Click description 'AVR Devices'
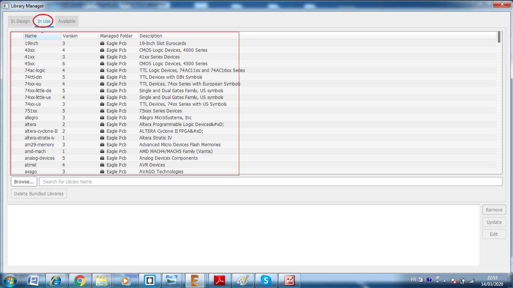 [x=152, y=165]
